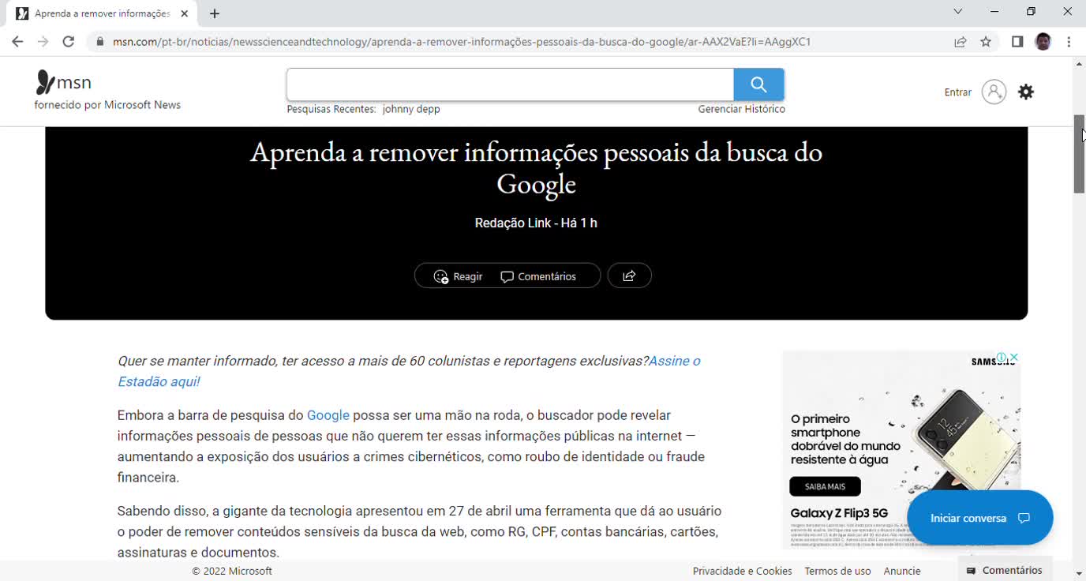Reload the current page

point(69,42)
